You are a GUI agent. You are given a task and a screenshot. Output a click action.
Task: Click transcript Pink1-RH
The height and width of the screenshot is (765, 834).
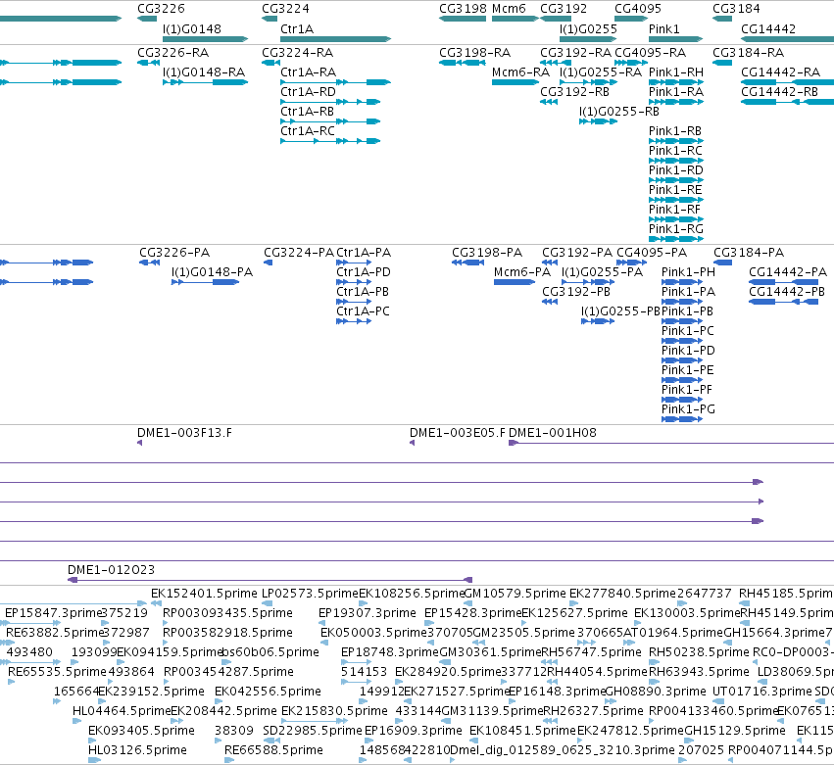676,72
